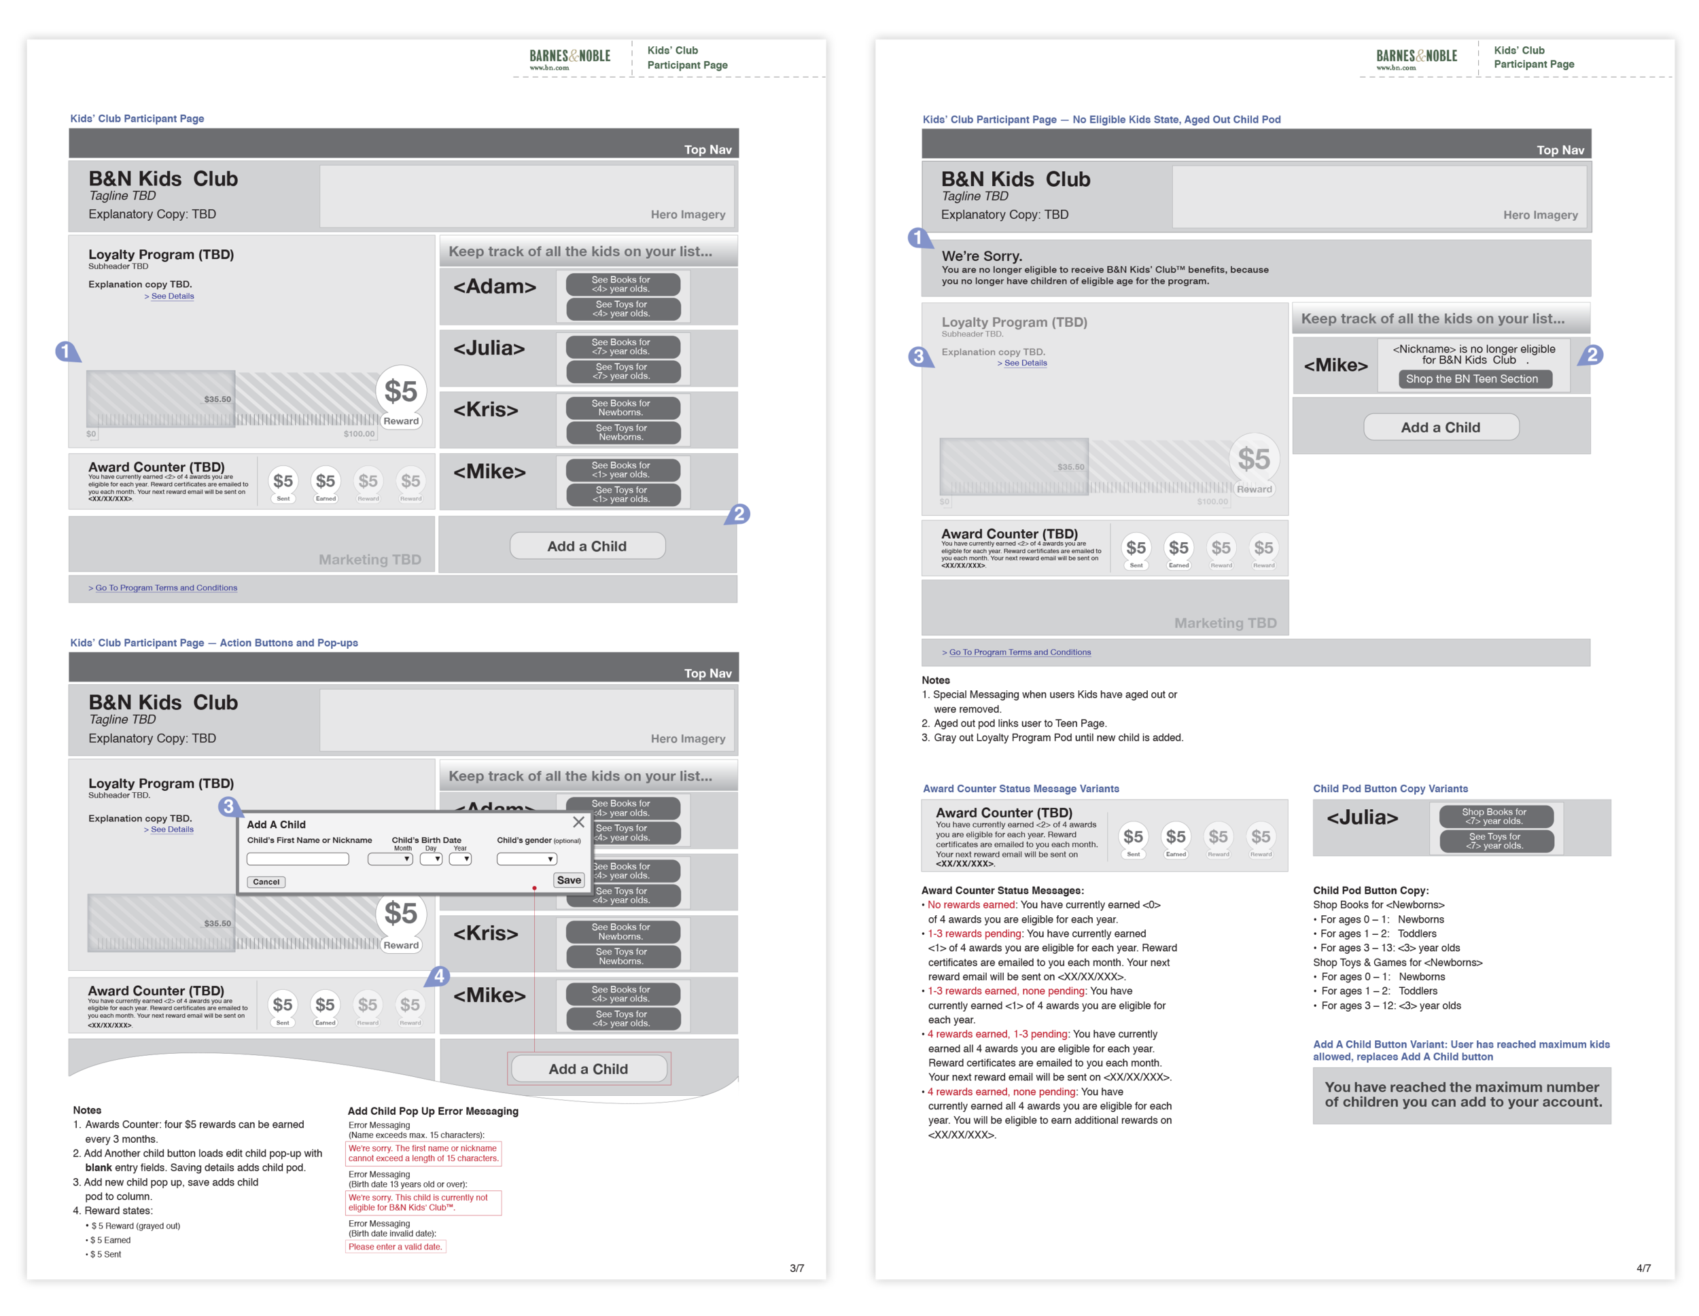Viewport: 1699px width, 1316px height.
Task: Click Mike's See Books for <1> year olds
Action: pos(623,469)
